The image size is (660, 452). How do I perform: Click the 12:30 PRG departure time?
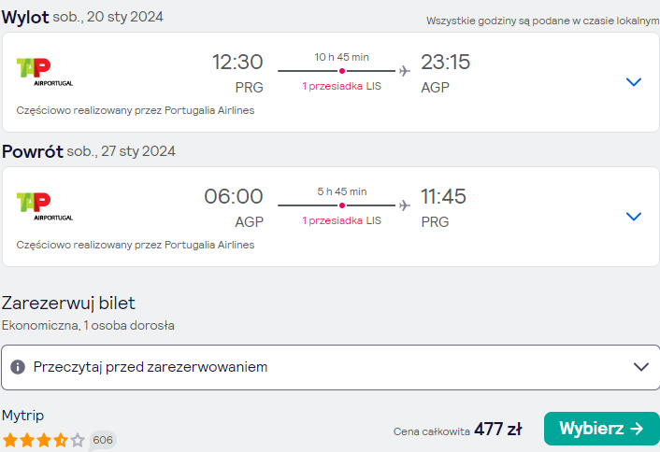coord(237,74)
